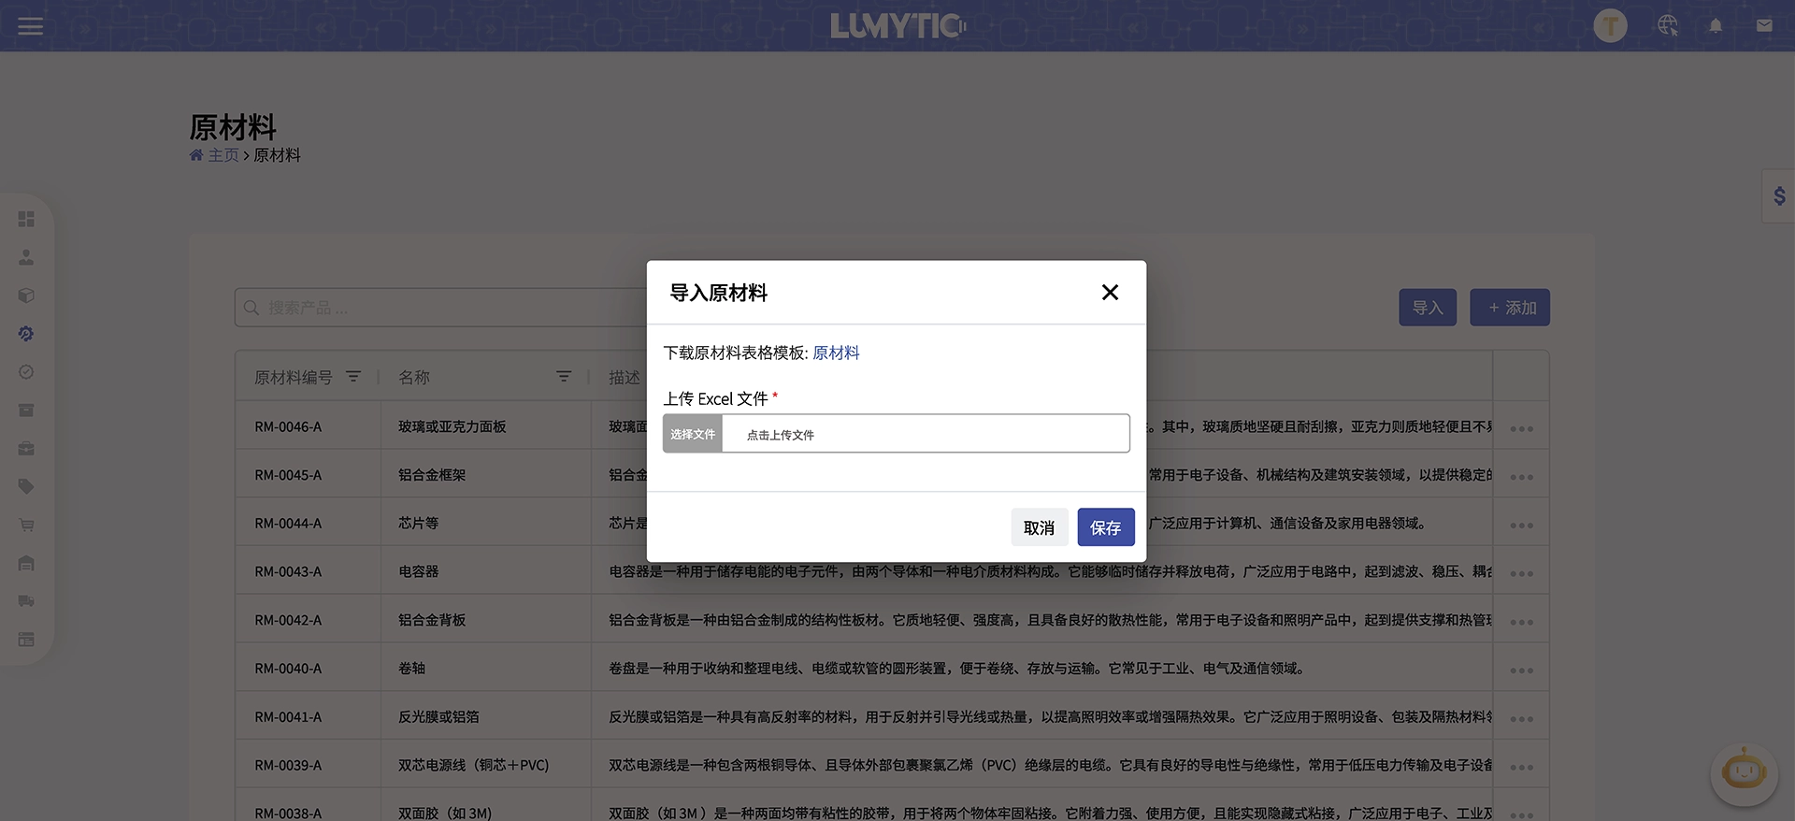This screenshot has height=821, width=1795.
Task: Open the dollar sign side tab
Action: tap(1779, 195)
